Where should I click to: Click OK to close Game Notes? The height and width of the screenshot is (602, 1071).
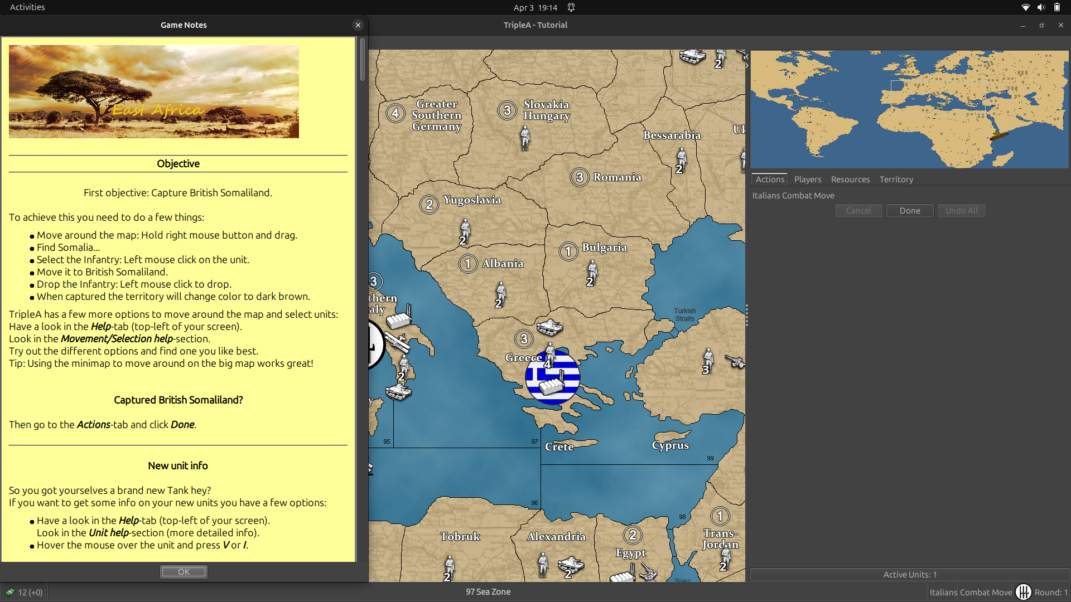click(x=183, y=571)
